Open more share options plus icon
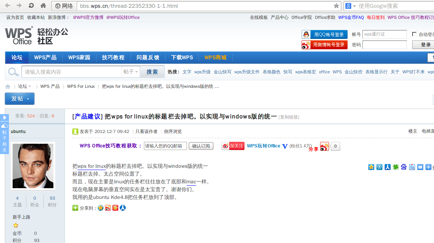Viewport: 434px width, 243px height. pyautogui.click(x=428, y=167)
